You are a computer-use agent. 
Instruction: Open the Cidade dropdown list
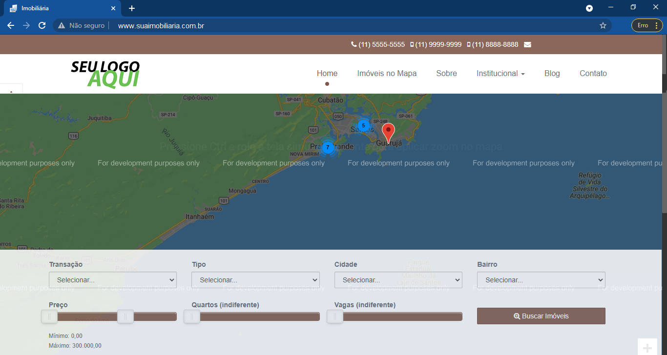coord(398,280)
